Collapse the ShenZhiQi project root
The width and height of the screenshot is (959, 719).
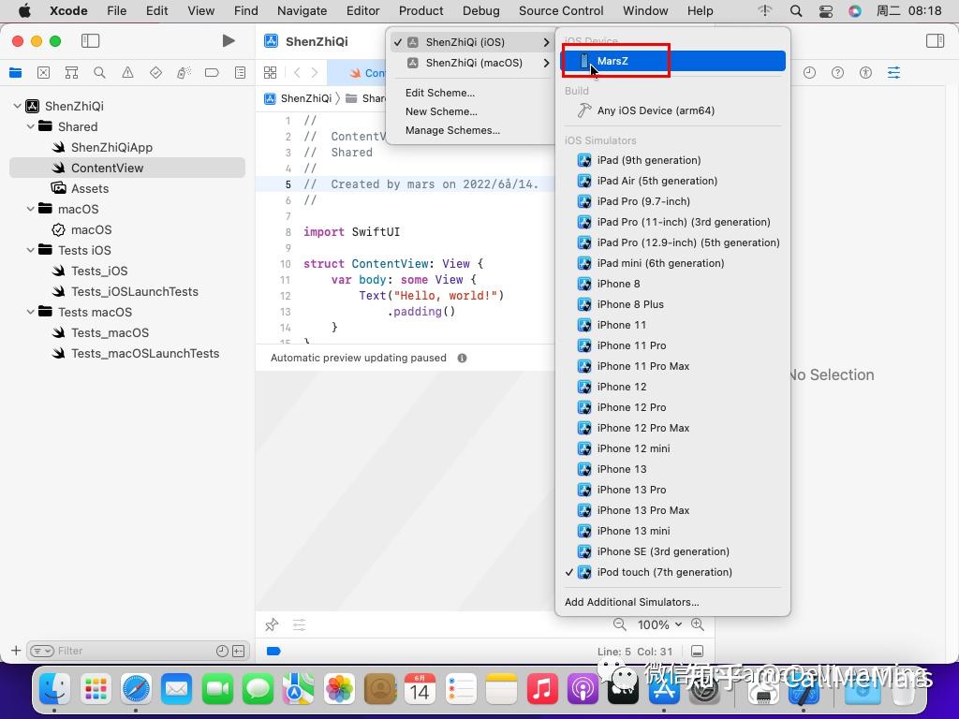17,106
